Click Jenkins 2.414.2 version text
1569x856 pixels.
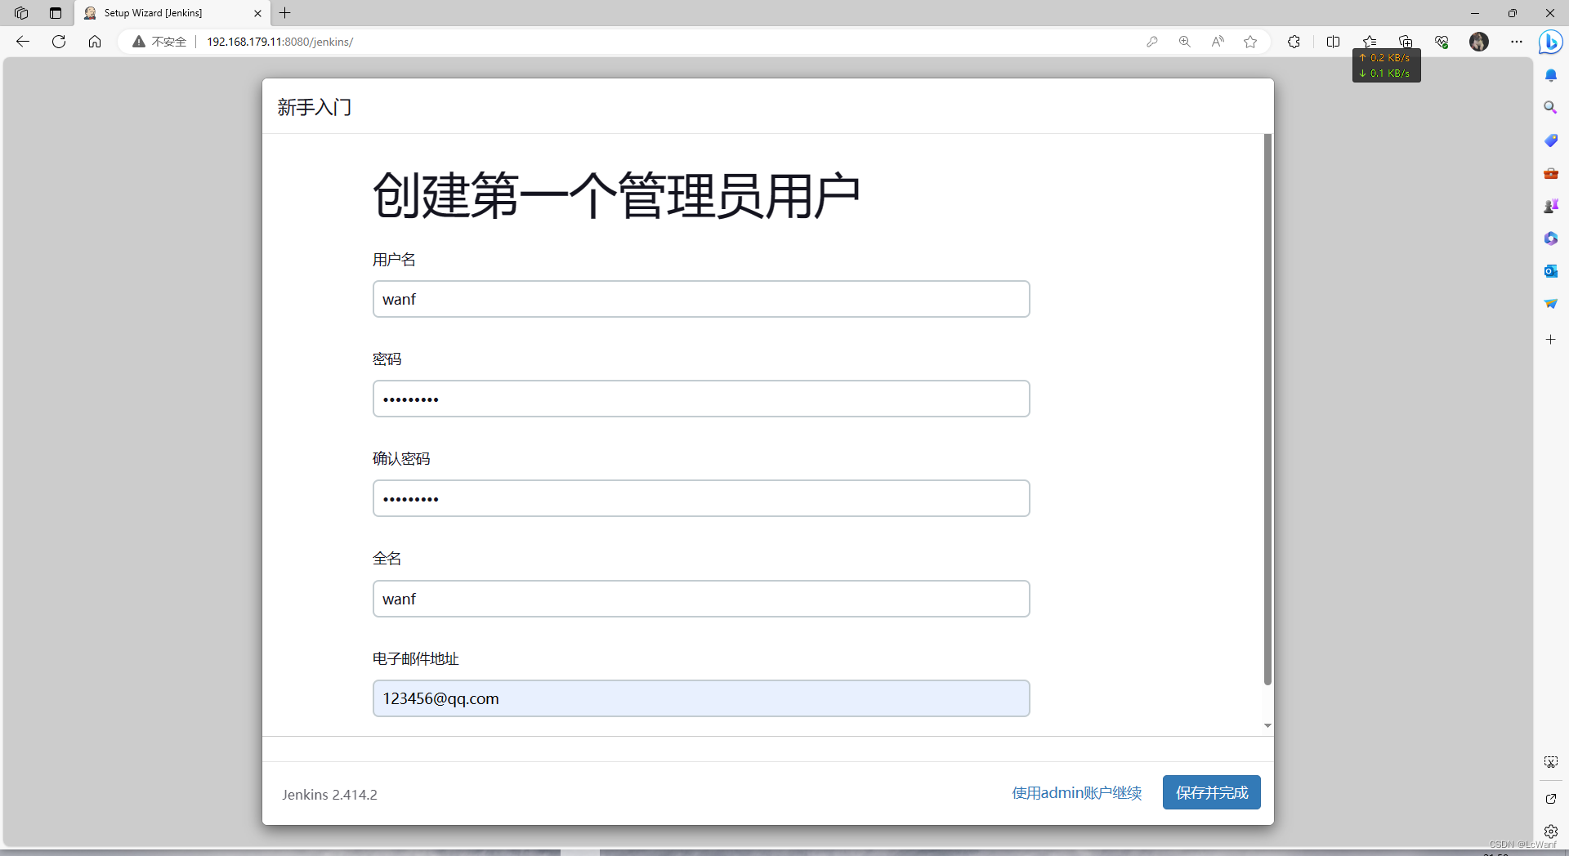329,795
